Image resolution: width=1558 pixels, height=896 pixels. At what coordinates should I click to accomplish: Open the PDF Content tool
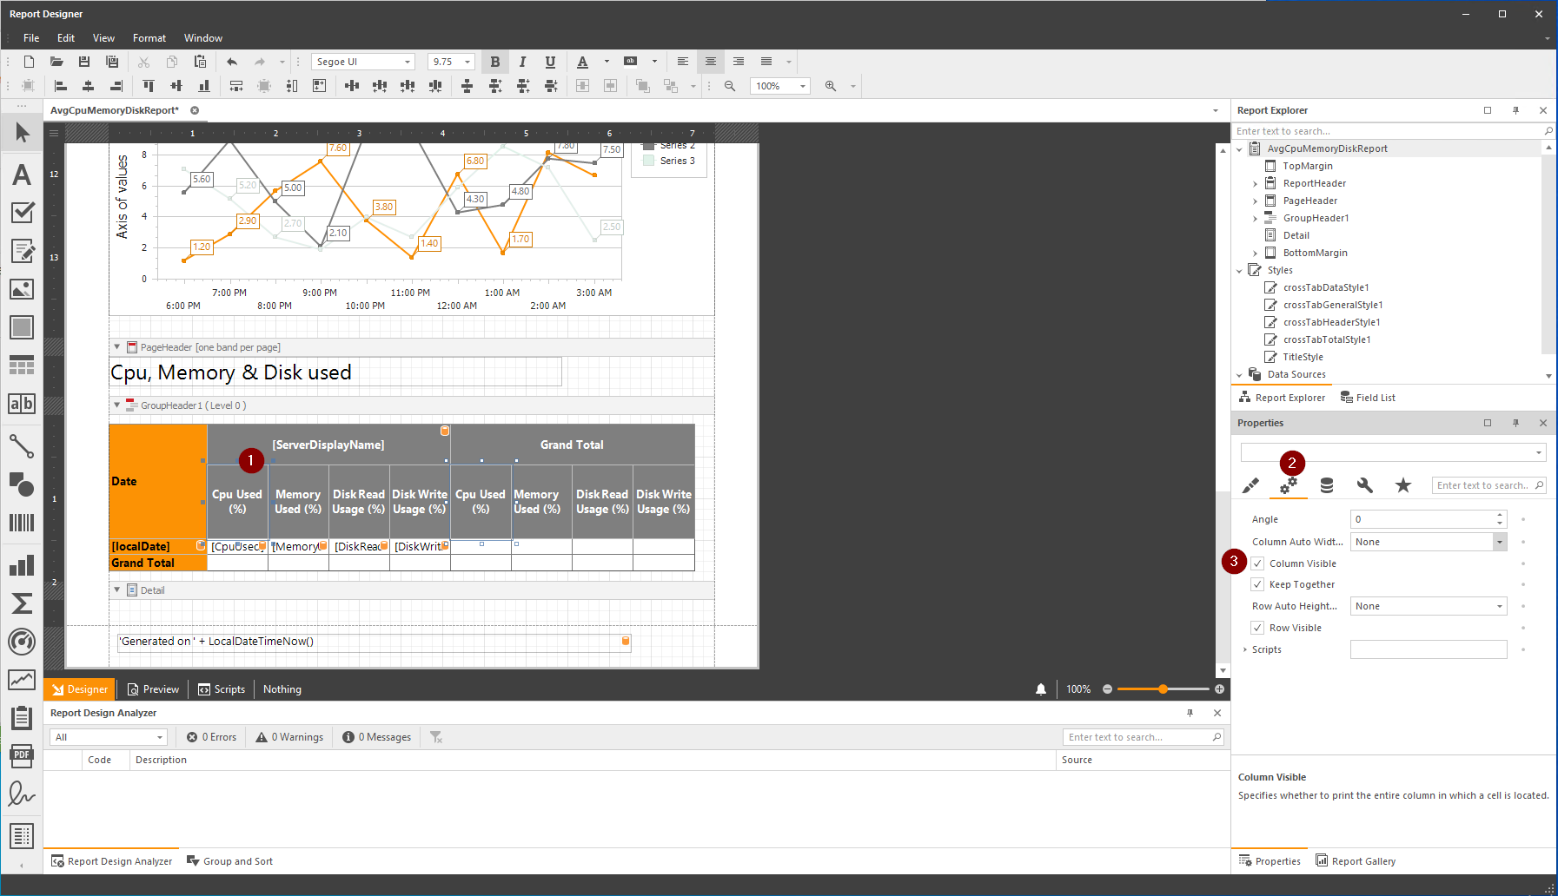tap(22, 756)
